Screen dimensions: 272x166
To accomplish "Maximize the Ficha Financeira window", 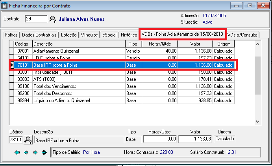I will click(x=247, y=5).
